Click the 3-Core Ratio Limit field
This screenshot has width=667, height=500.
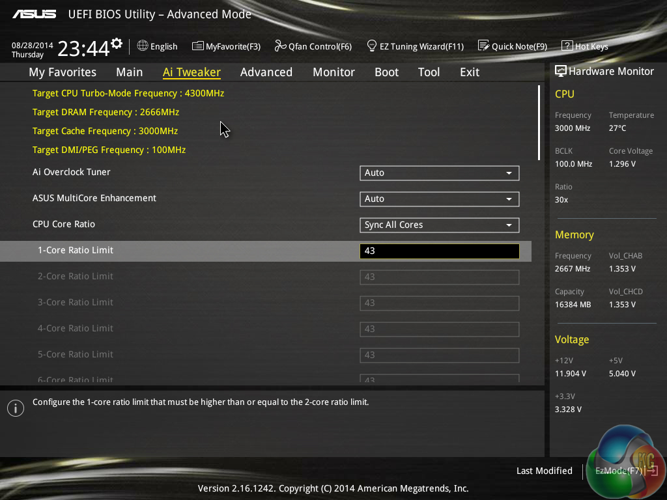click(440, 303)
